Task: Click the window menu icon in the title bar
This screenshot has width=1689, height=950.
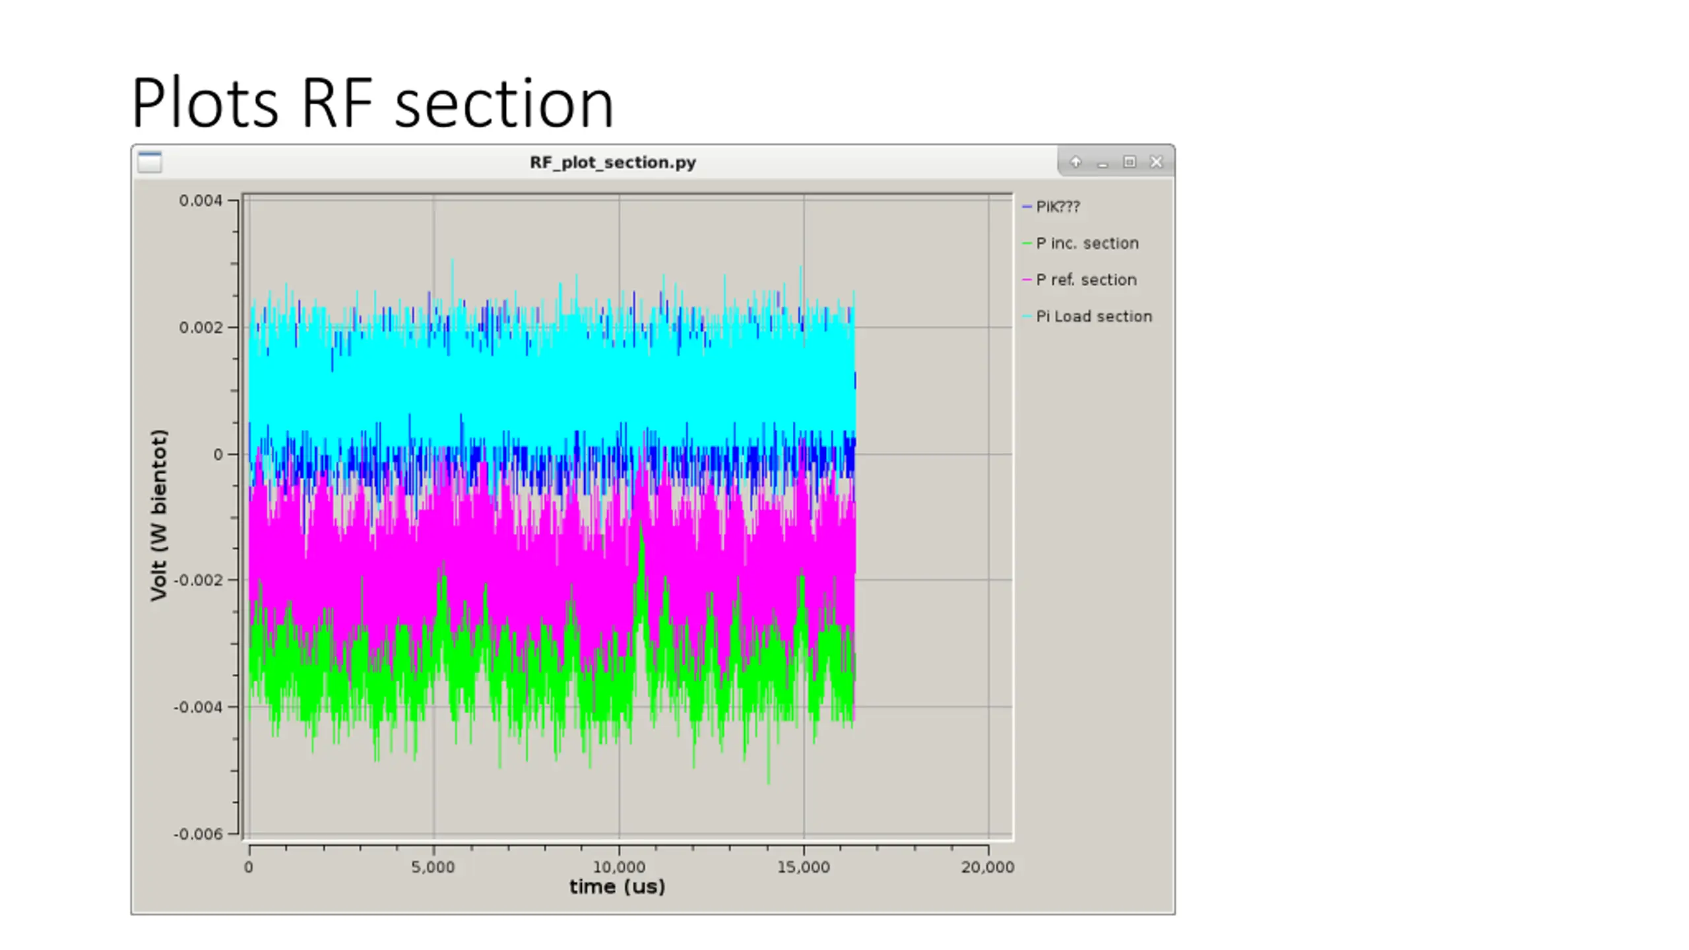Action: tap(150, 162)
